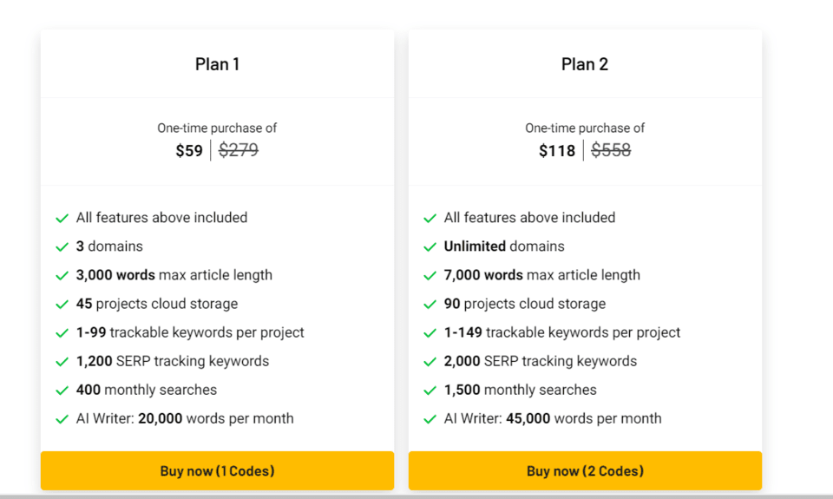Viewport: 833px width, 499px height.
Task: Click the checkmark next to 7,000 words
Action: pos(430,276)
